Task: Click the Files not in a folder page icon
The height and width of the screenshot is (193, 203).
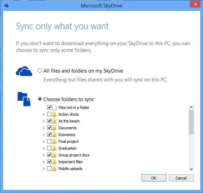Action: pyautogui.click(x=54, y=107)
